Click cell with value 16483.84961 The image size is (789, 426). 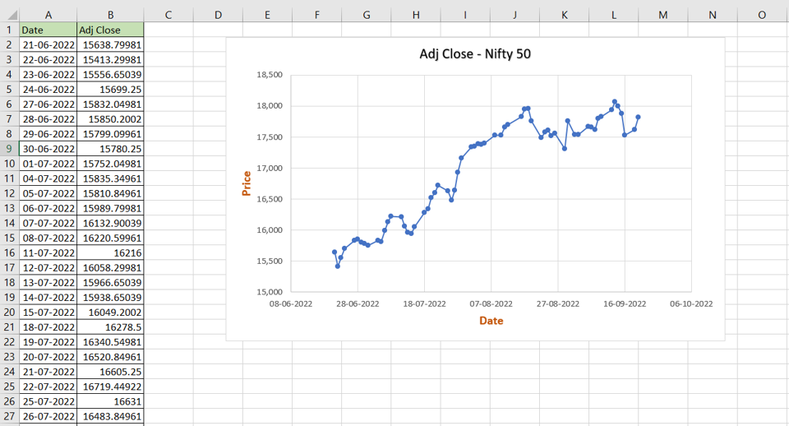110,416
